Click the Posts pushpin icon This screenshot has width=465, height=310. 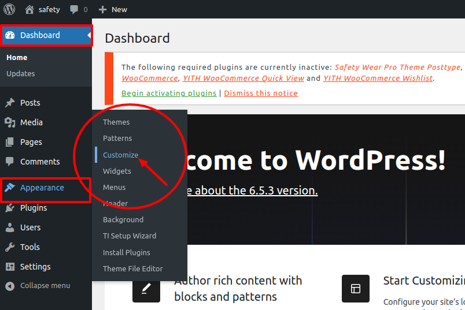click(10, 103)
